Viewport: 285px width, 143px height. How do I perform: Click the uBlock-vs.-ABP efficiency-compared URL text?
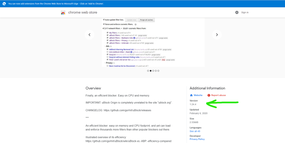click(x=128, y=141)
